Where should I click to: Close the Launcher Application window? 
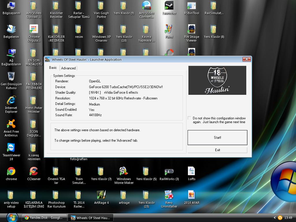tap(247, 59)
